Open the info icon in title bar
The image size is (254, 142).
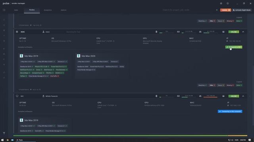coord(227,4)
